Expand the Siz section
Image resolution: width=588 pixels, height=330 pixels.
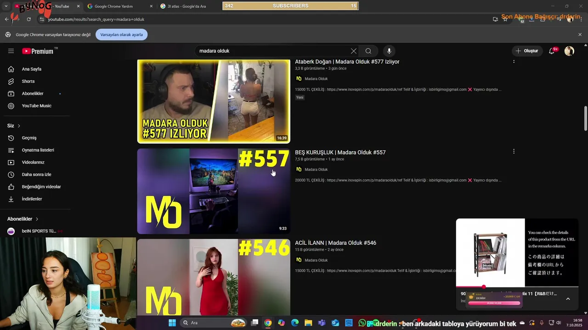tap(14, 126)
